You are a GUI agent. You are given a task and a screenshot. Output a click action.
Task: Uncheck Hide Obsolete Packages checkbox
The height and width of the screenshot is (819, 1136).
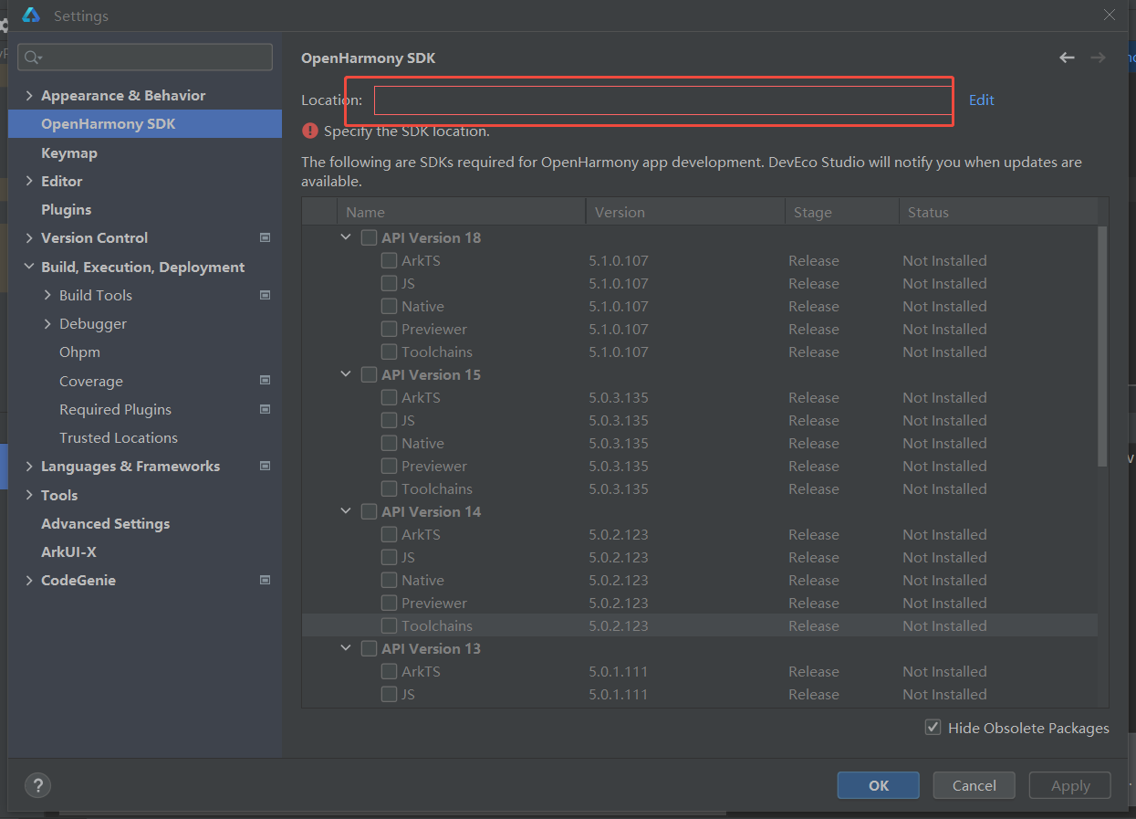[933, 728]
